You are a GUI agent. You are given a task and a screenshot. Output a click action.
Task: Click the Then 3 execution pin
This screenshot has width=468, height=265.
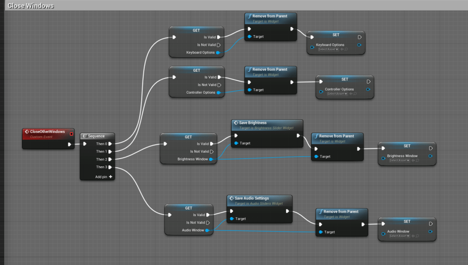tap(110, 167)
